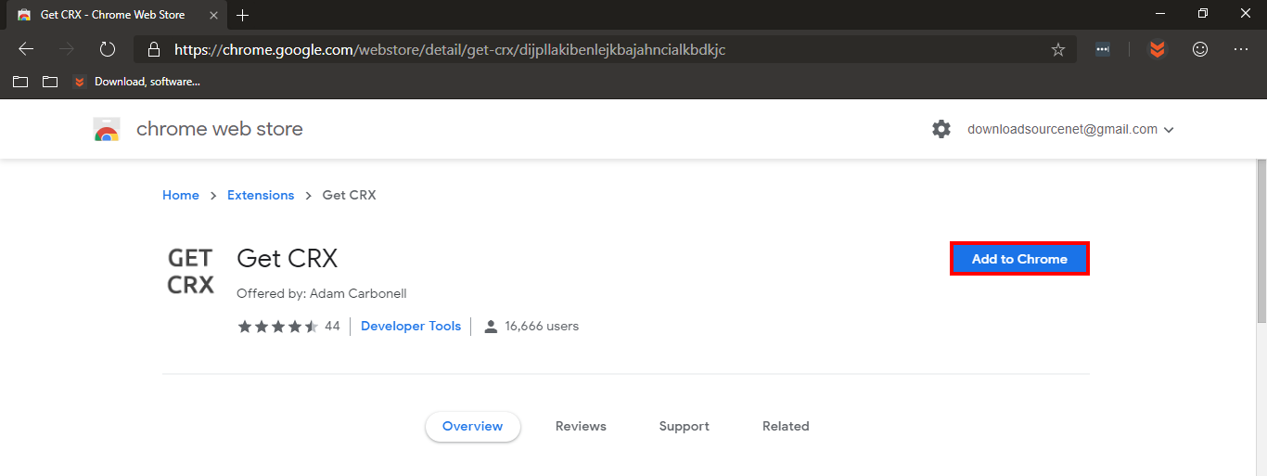Viewport: 1267px width, 476px height.
Task: Open the second bookmarks bar folder
Action: point(50,82)
